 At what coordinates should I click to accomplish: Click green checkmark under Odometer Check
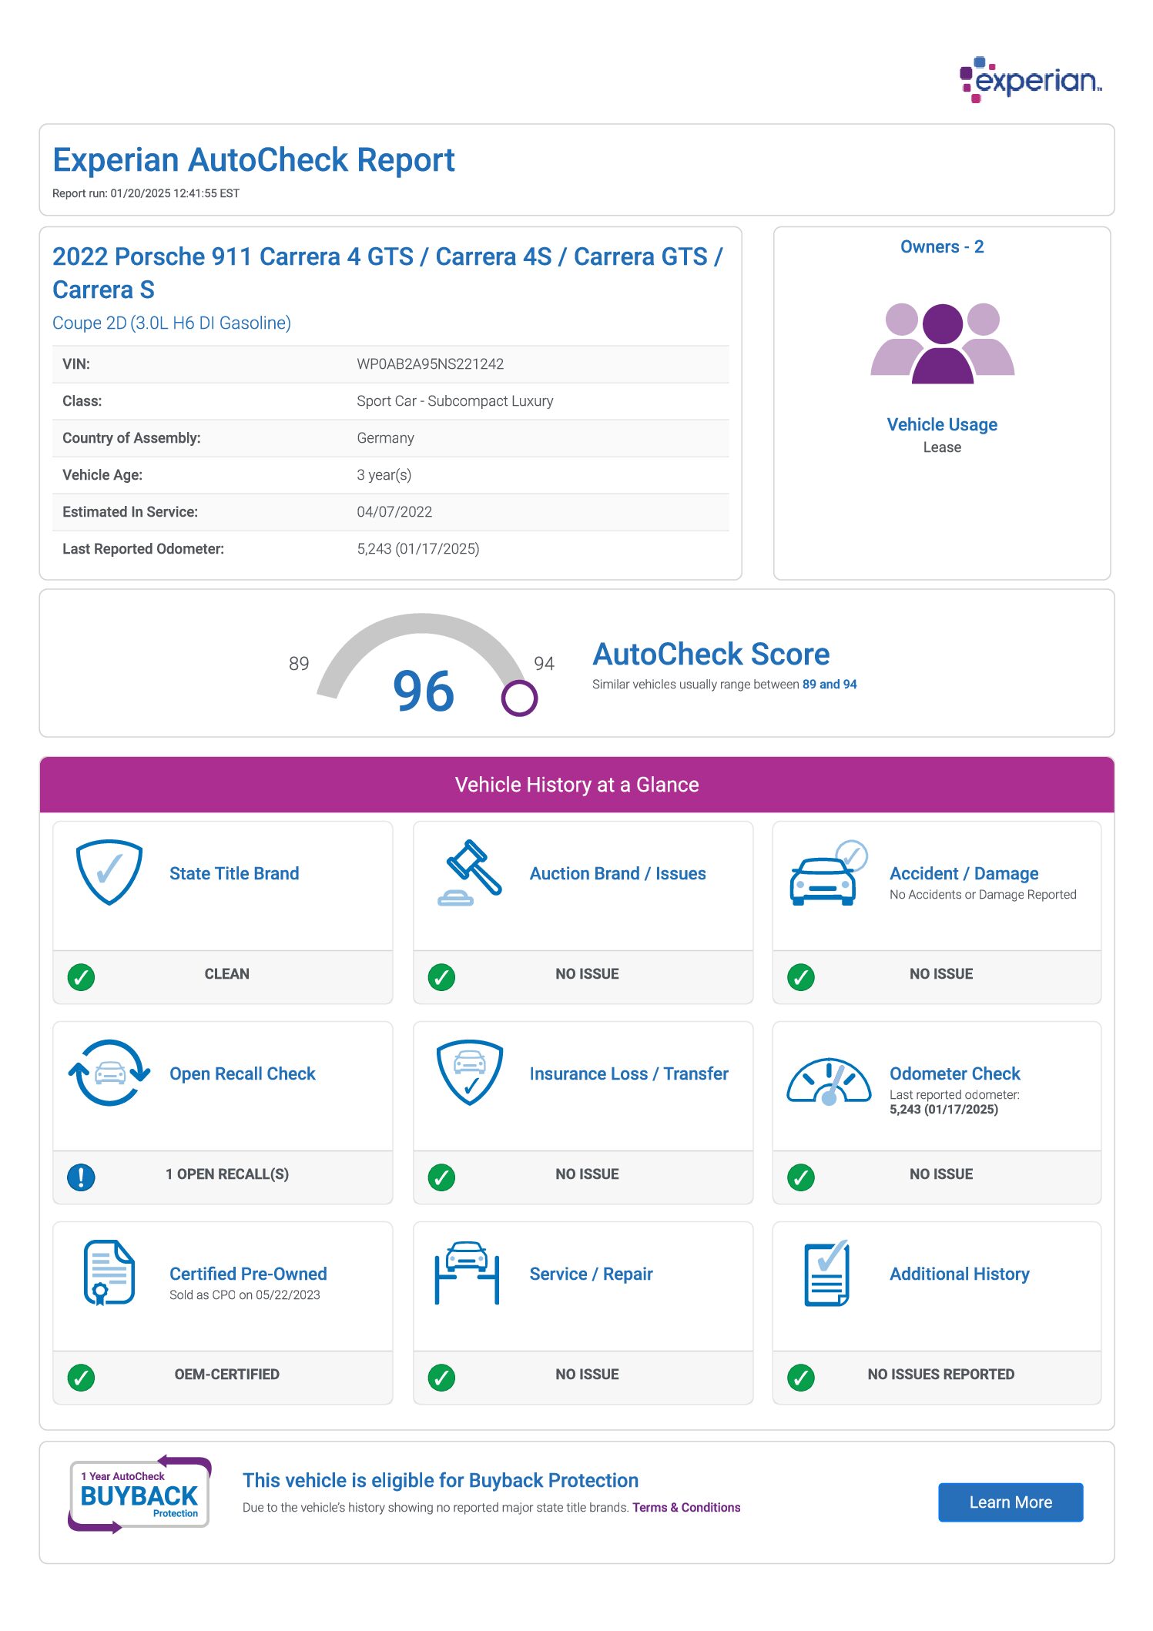[801, 1177]
